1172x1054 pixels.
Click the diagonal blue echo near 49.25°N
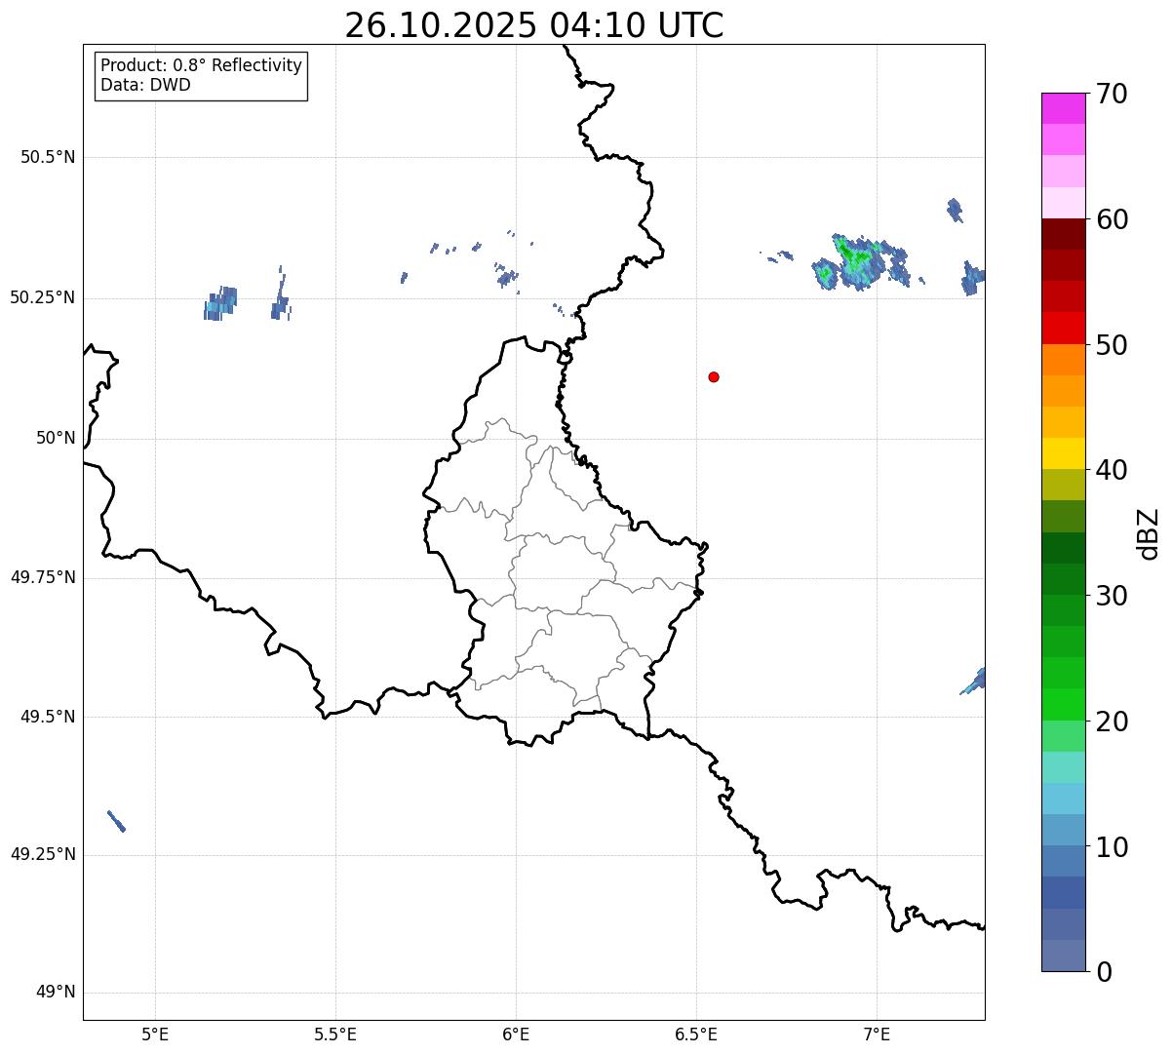[116, 821]
